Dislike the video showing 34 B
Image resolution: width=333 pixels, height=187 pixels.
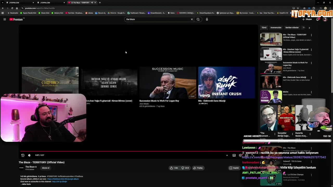[x=185, y=168]
